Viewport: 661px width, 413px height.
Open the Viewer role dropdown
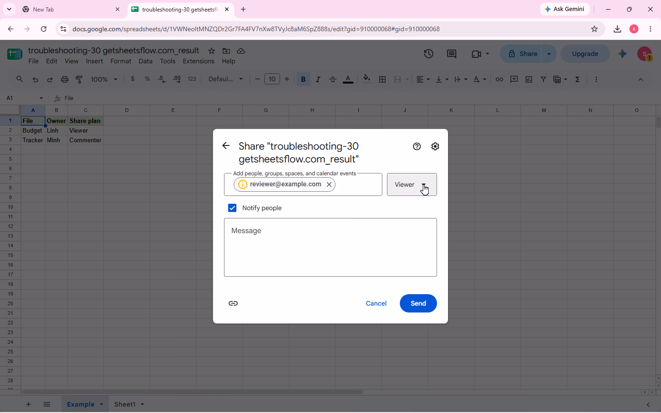[412, 184]
